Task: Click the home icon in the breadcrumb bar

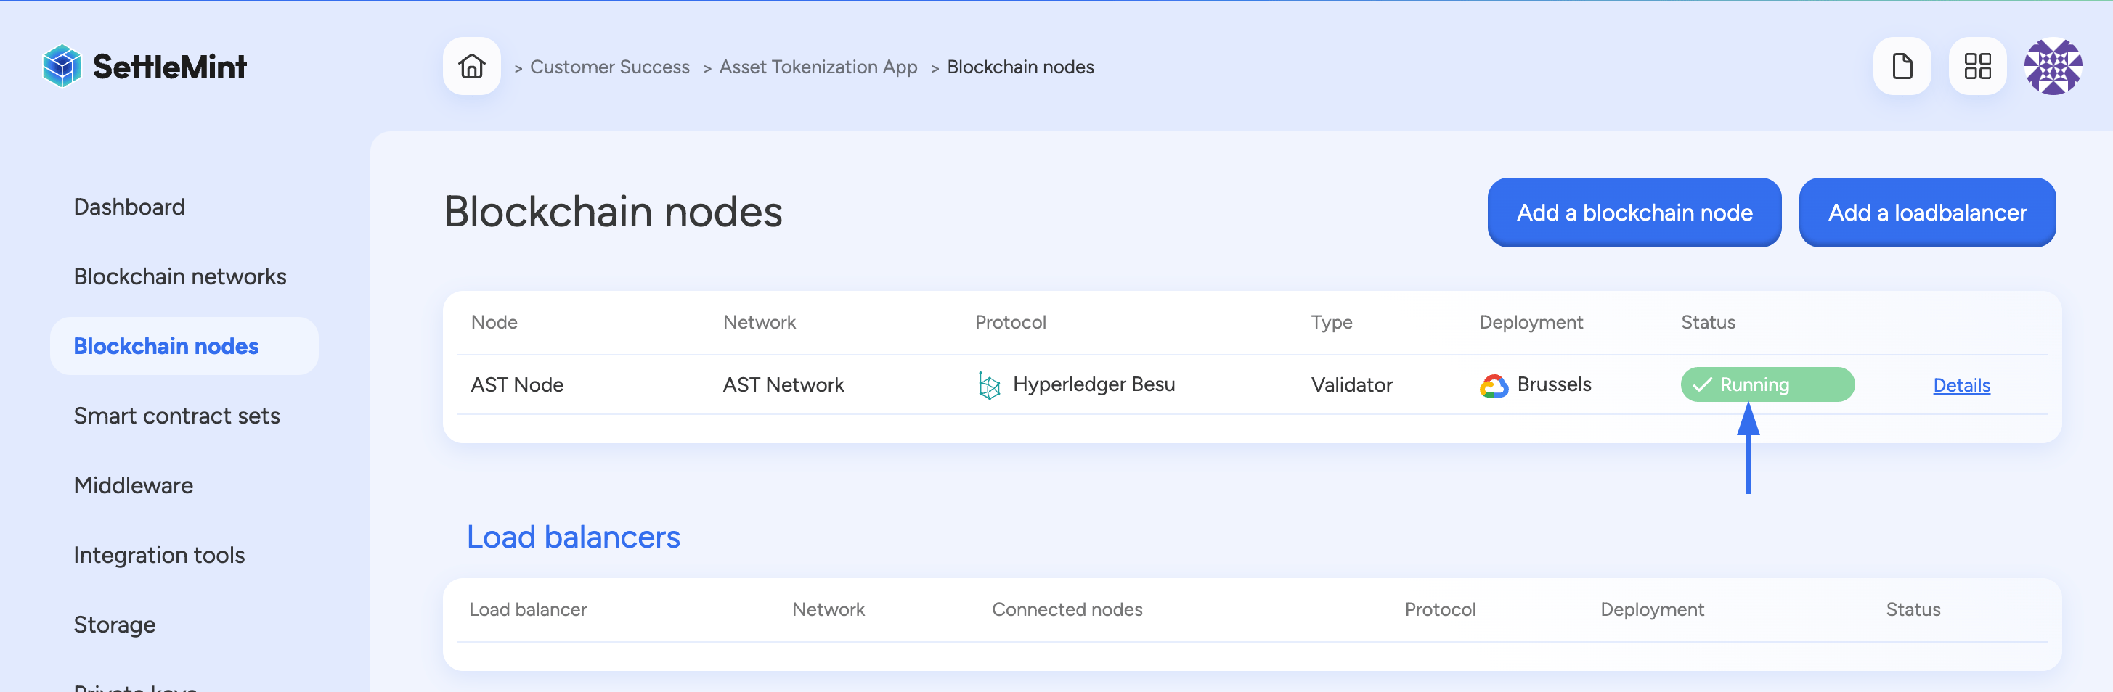Action: click(x=472, y=66)
